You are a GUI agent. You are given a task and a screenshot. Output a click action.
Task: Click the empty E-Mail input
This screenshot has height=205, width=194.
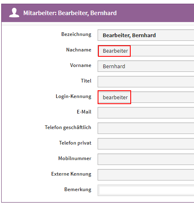146,113
